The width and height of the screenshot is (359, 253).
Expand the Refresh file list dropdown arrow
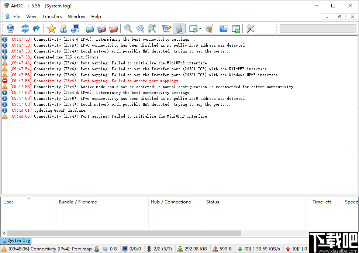point(200,29)
